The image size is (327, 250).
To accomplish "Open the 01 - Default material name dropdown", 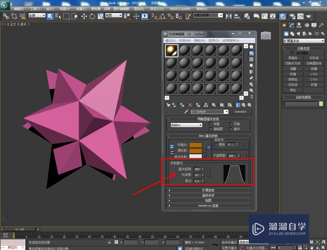I will (x=209, y=112).
